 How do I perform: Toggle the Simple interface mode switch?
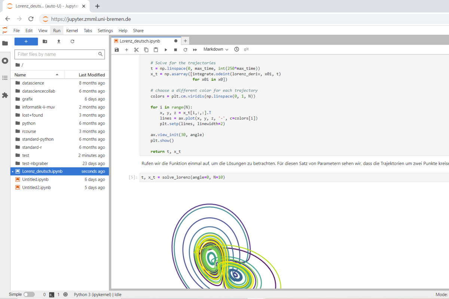[29, 295]
